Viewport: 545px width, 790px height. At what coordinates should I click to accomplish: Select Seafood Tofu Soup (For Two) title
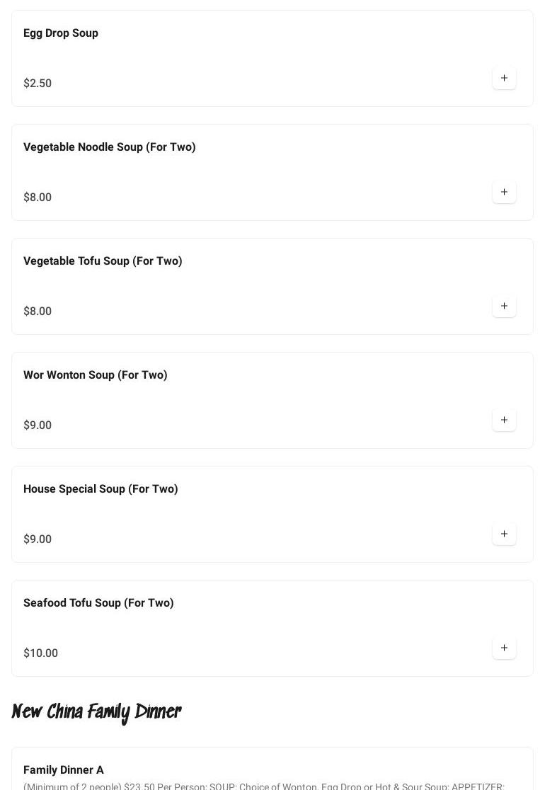(x=98, y=603)
